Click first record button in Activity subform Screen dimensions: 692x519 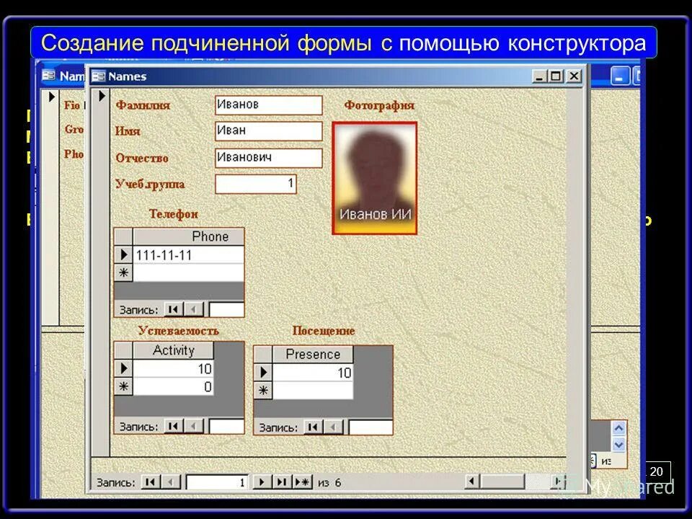pyautogui.click(x=173, y=425)
